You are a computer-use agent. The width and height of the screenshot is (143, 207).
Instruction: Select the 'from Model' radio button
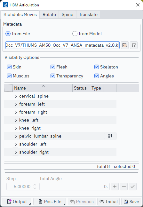(75, 34)
